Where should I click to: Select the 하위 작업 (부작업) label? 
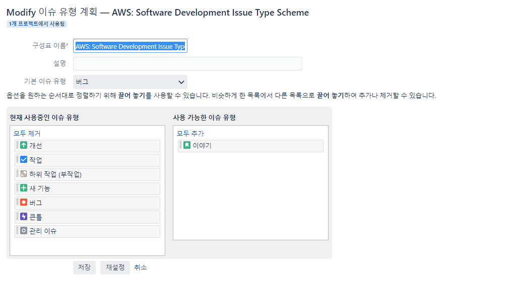click(x=55, y=174)
